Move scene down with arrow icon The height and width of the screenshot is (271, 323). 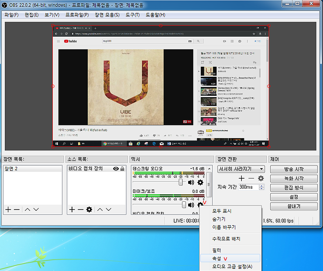[36, 210]
